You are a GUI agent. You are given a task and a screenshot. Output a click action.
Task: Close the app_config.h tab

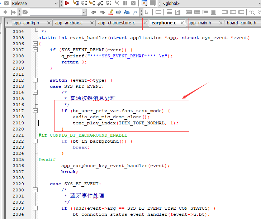[x=49, y=23]
